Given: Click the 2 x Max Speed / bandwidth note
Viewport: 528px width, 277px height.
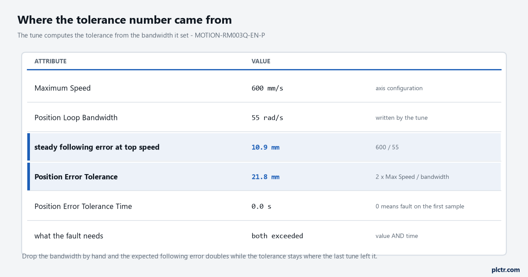Looking at the screenshot, I should pos(412,177).
